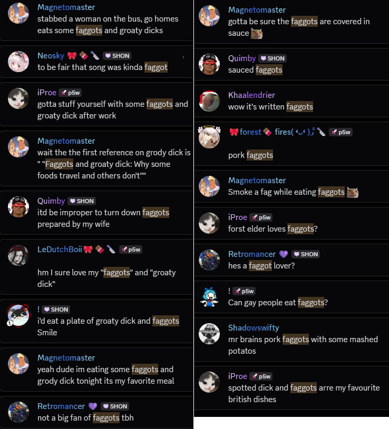Click the cat emoji in the 'Smoke a fag' message

pos(353,192)
